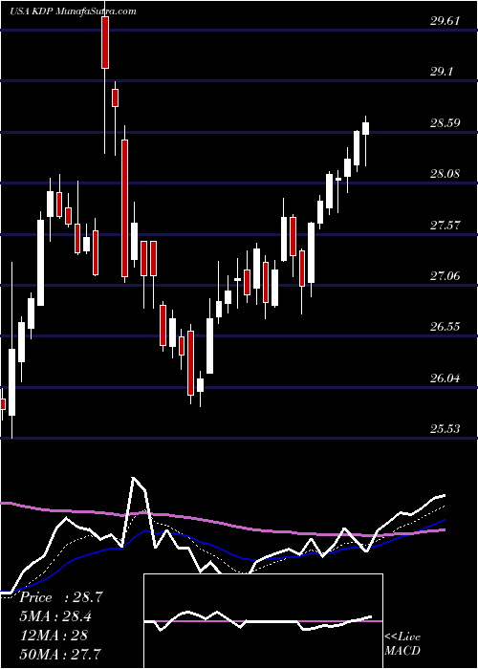Click the last white candlestick at 28.59

(x=365, y=128)
